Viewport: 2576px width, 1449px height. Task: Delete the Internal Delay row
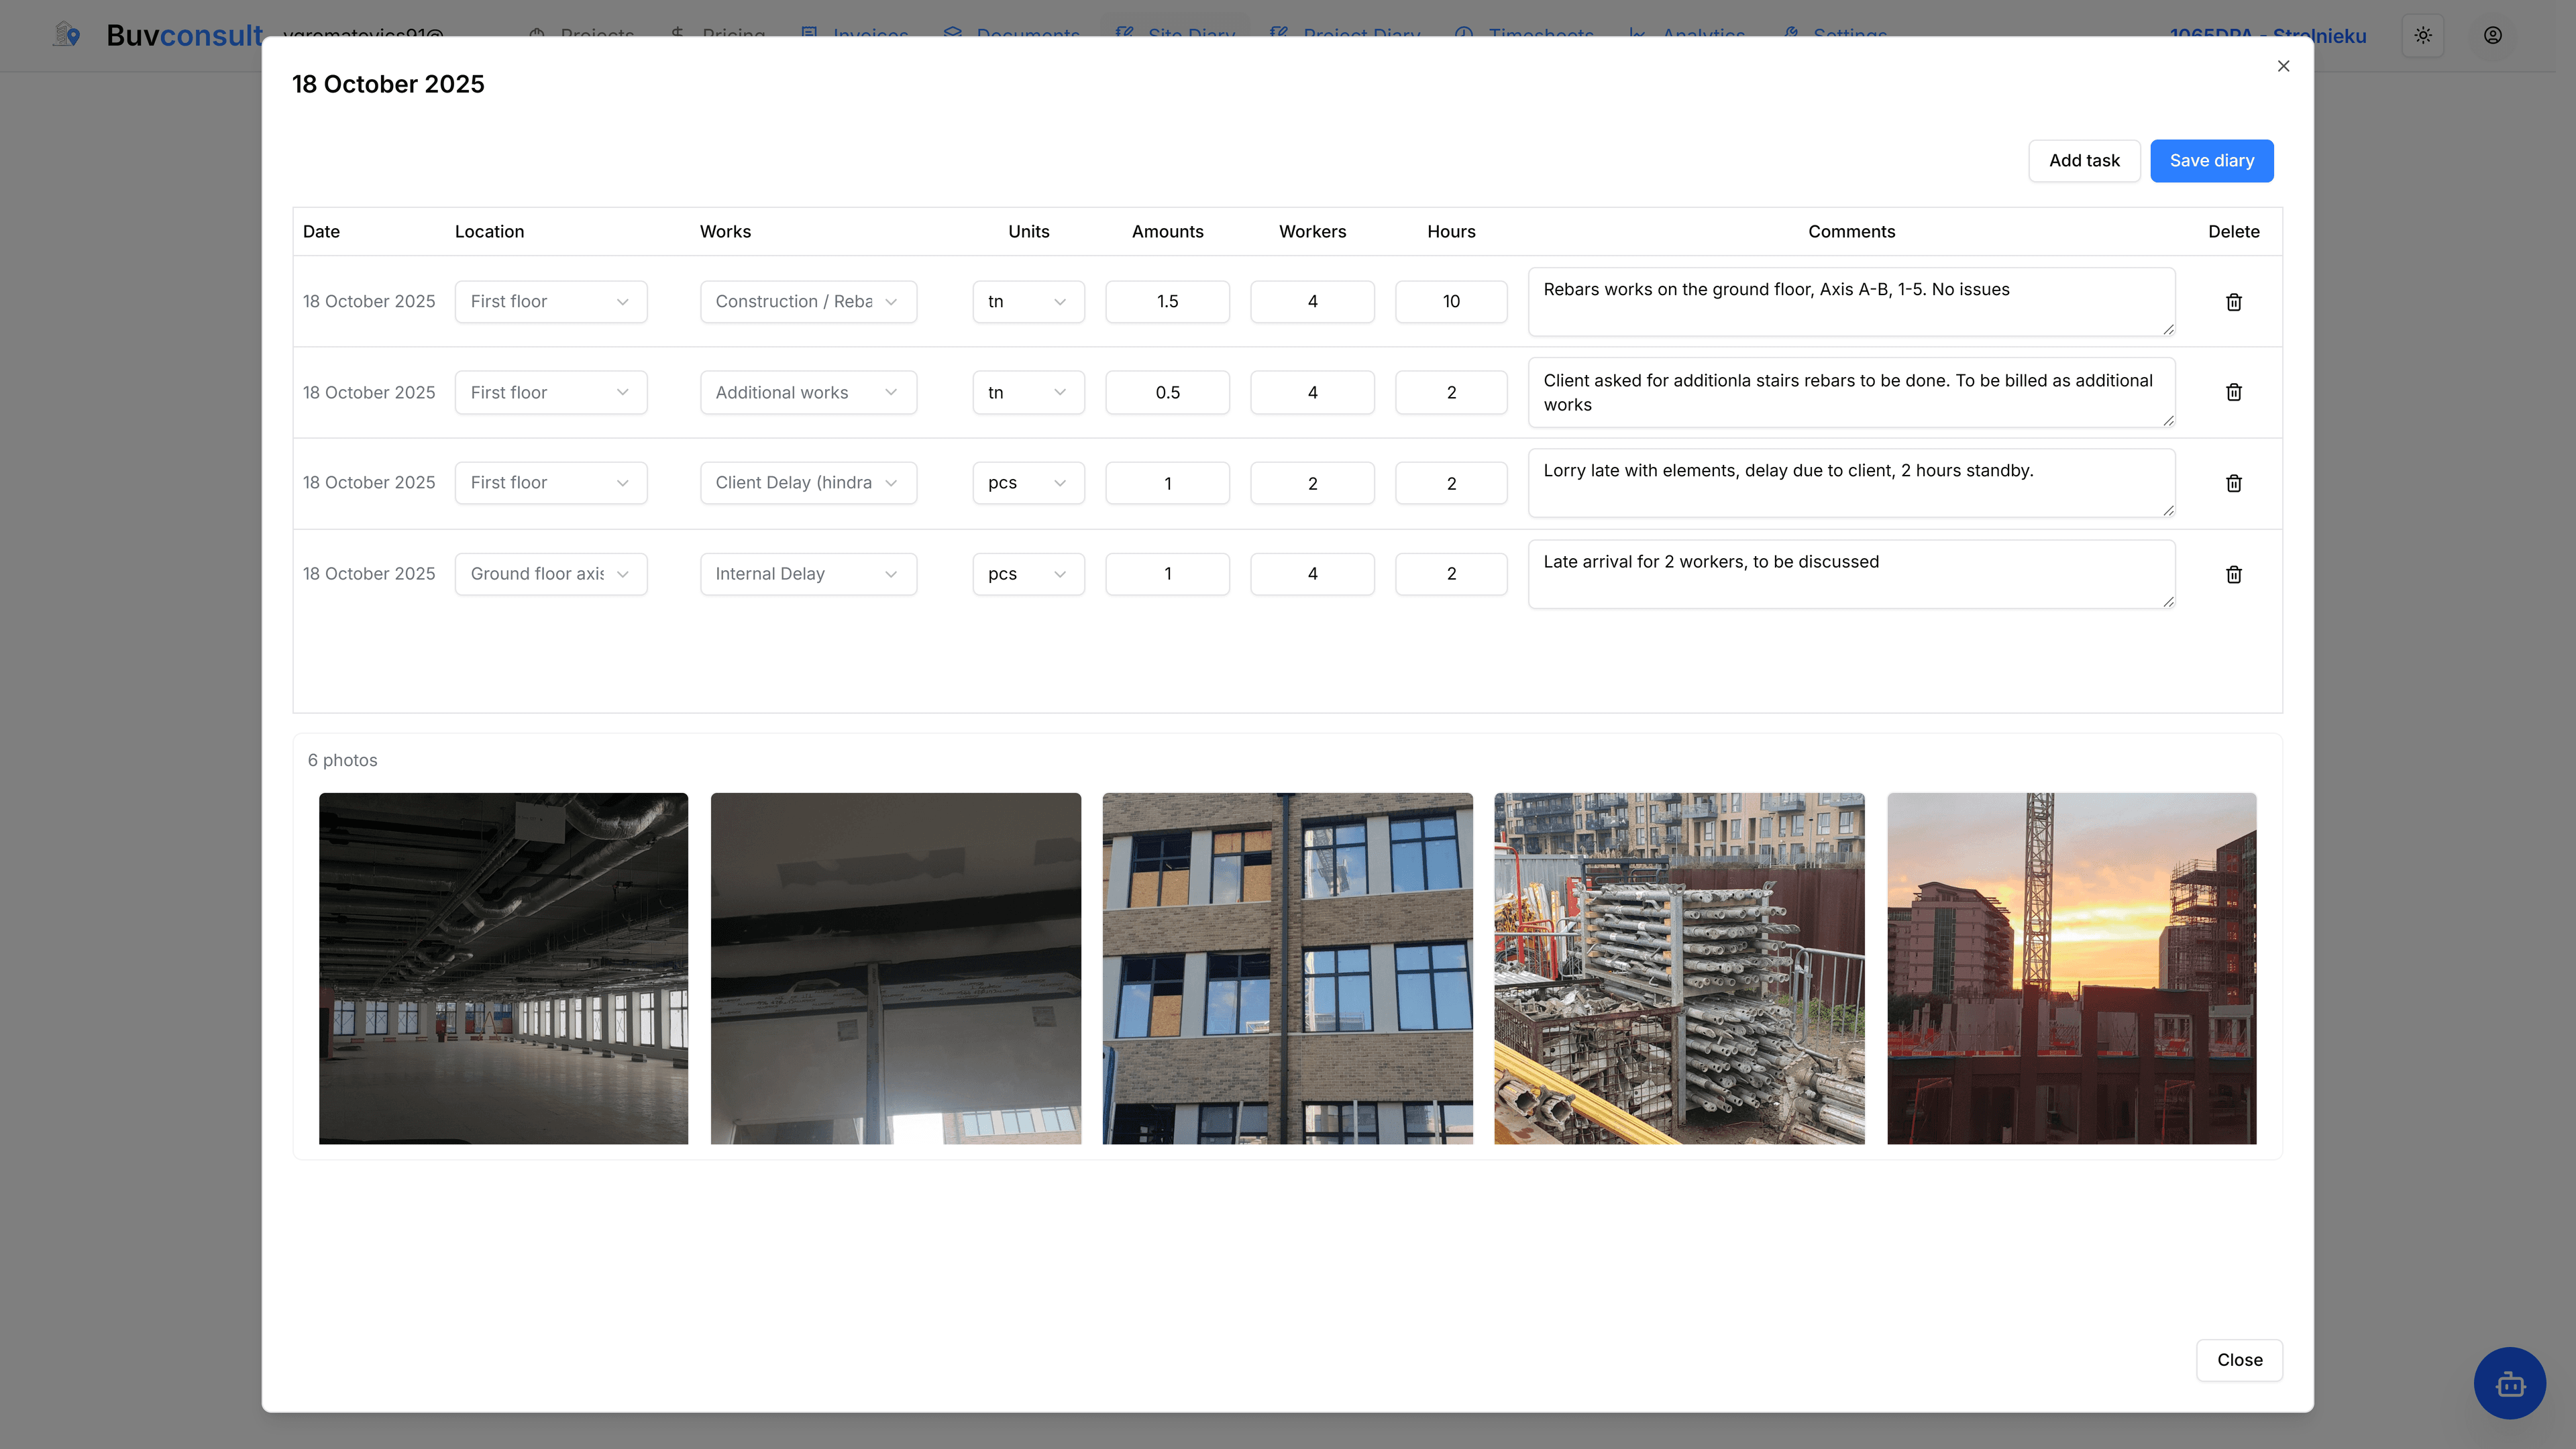coord(2234,574)
